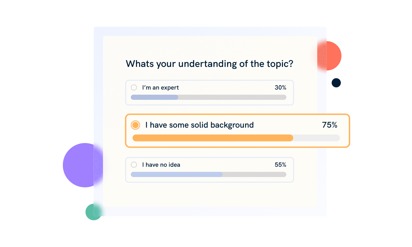
Task: Click the gray unfilled part of the 30% bar
Action: (x=232, y=97)
